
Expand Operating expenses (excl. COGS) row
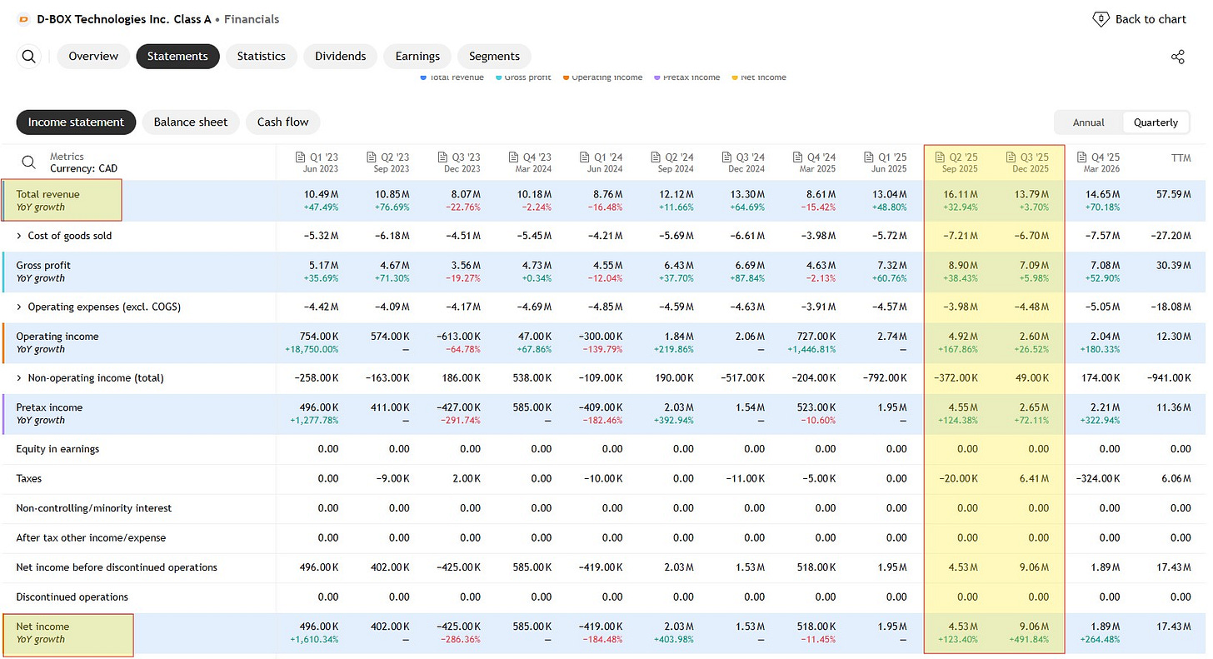point(19,307)
